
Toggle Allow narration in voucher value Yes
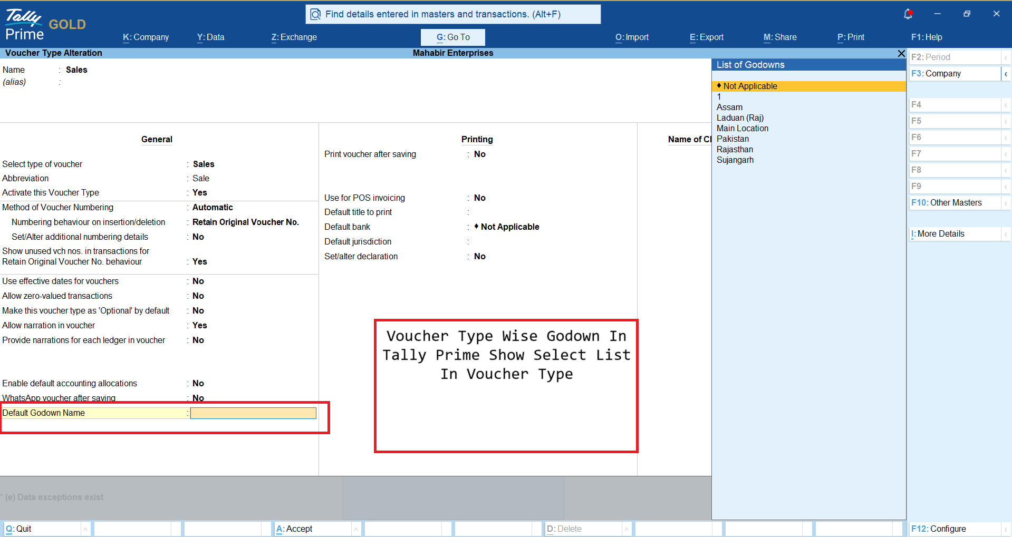(199, 325)
